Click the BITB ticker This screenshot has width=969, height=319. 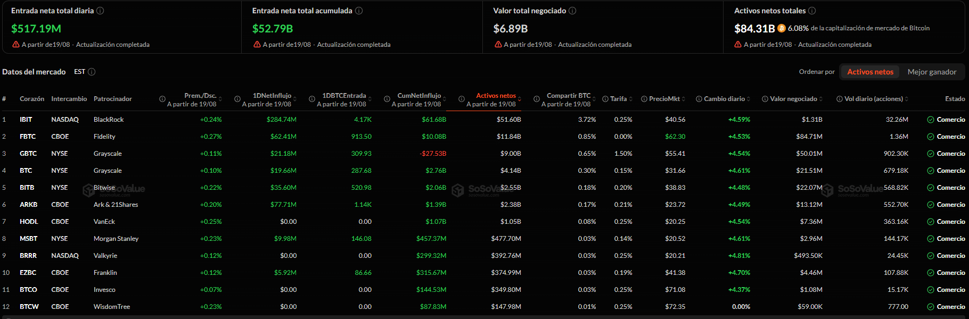click(x=27, y=188)
